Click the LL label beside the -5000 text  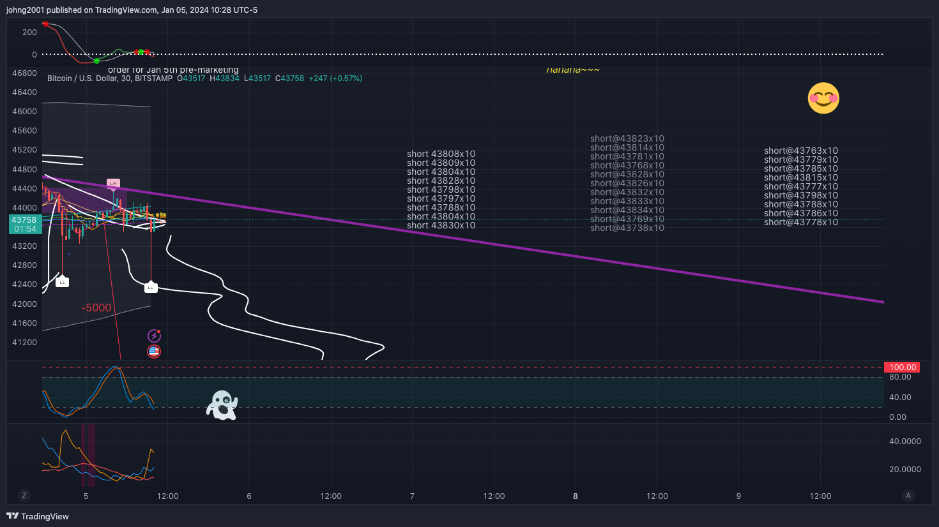62,282
